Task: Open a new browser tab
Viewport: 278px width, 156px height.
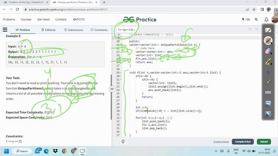Action: pos(104,2)
